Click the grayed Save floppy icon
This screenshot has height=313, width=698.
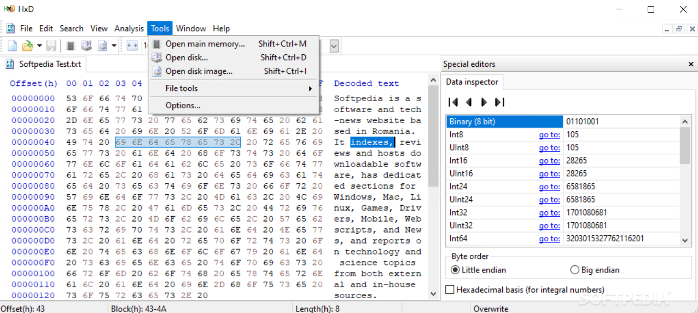pos(51,46)
